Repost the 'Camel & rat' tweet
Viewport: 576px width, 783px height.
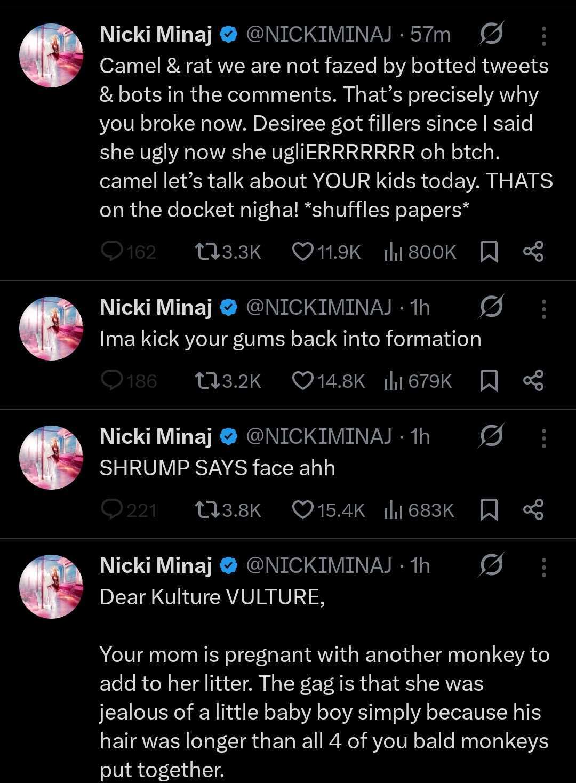205,252
